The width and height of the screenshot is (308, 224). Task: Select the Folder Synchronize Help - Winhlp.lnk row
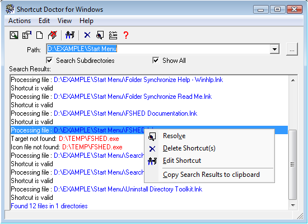pyautogui.click(x=149, y=80)
